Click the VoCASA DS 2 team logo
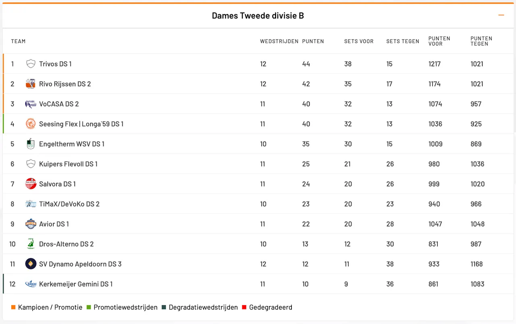This screenshot has height=324, width=516. click(31, 104)
